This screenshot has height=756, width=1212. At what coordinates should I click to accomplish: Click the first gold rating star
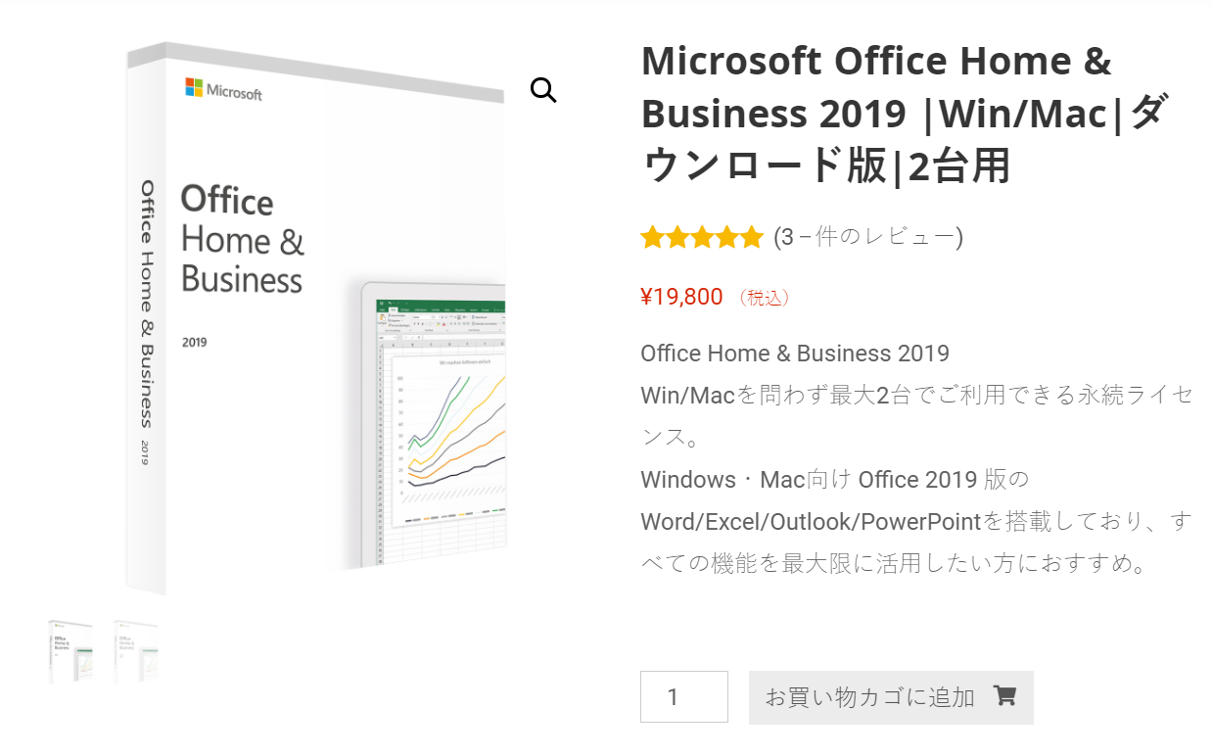652,238
